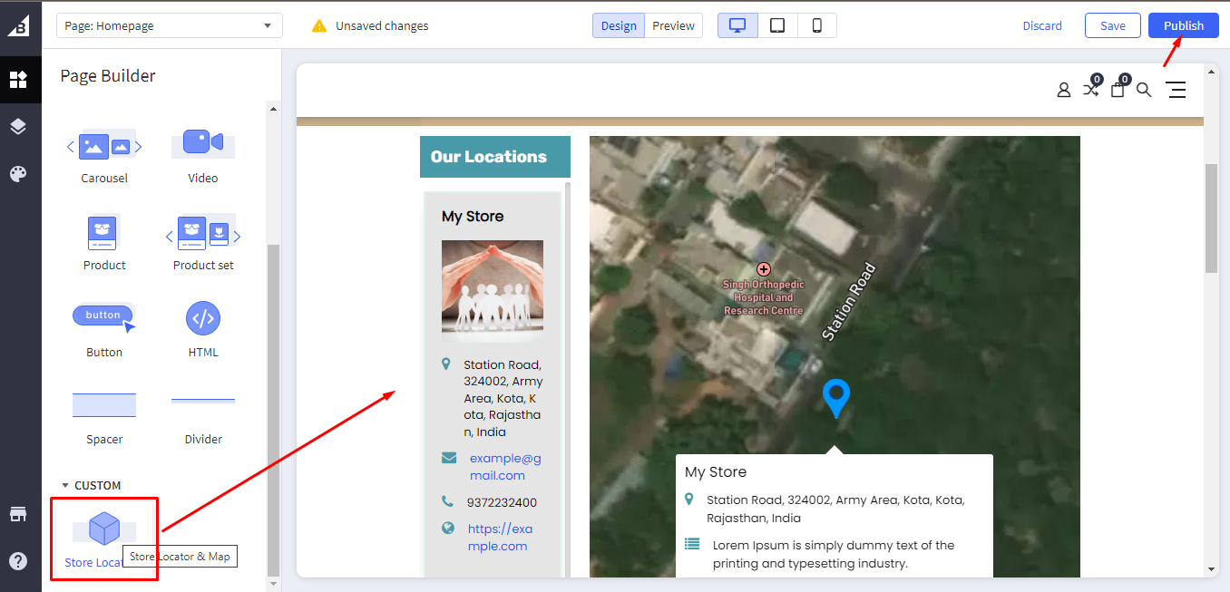Select the Carousel widget

coord(104,156)
